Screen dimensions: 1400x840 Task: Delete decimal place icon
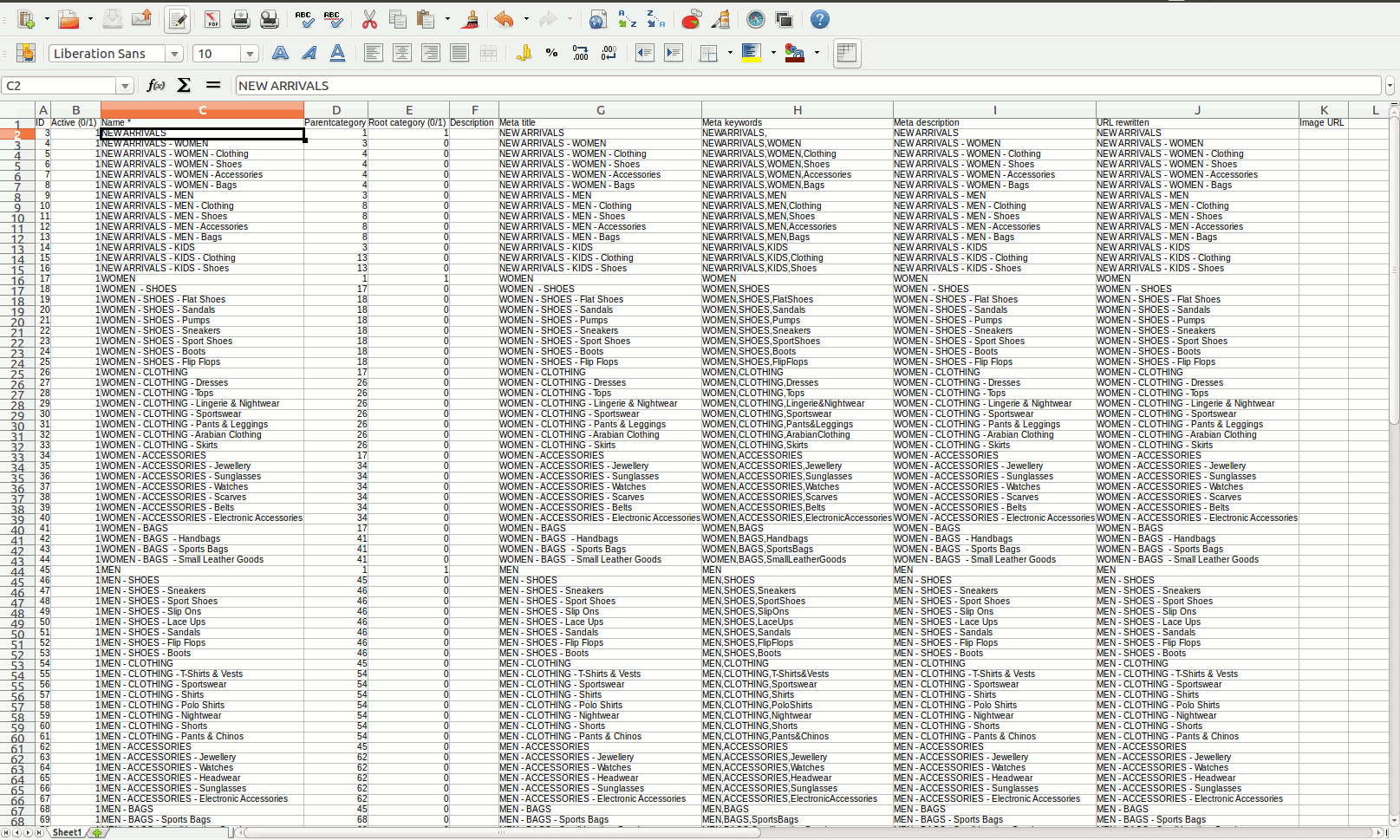point(609,53)
